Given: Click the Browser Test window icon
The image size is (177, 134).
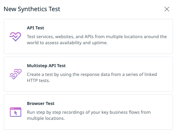Looking at the screenshot, I should click(16, 112).
